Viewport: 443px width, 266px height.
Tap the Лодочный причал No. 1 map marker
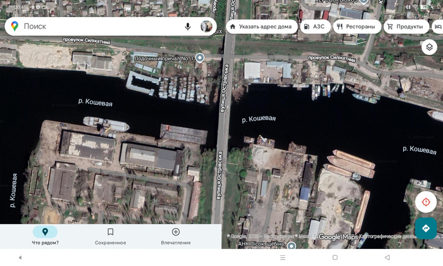coord(200,58)
